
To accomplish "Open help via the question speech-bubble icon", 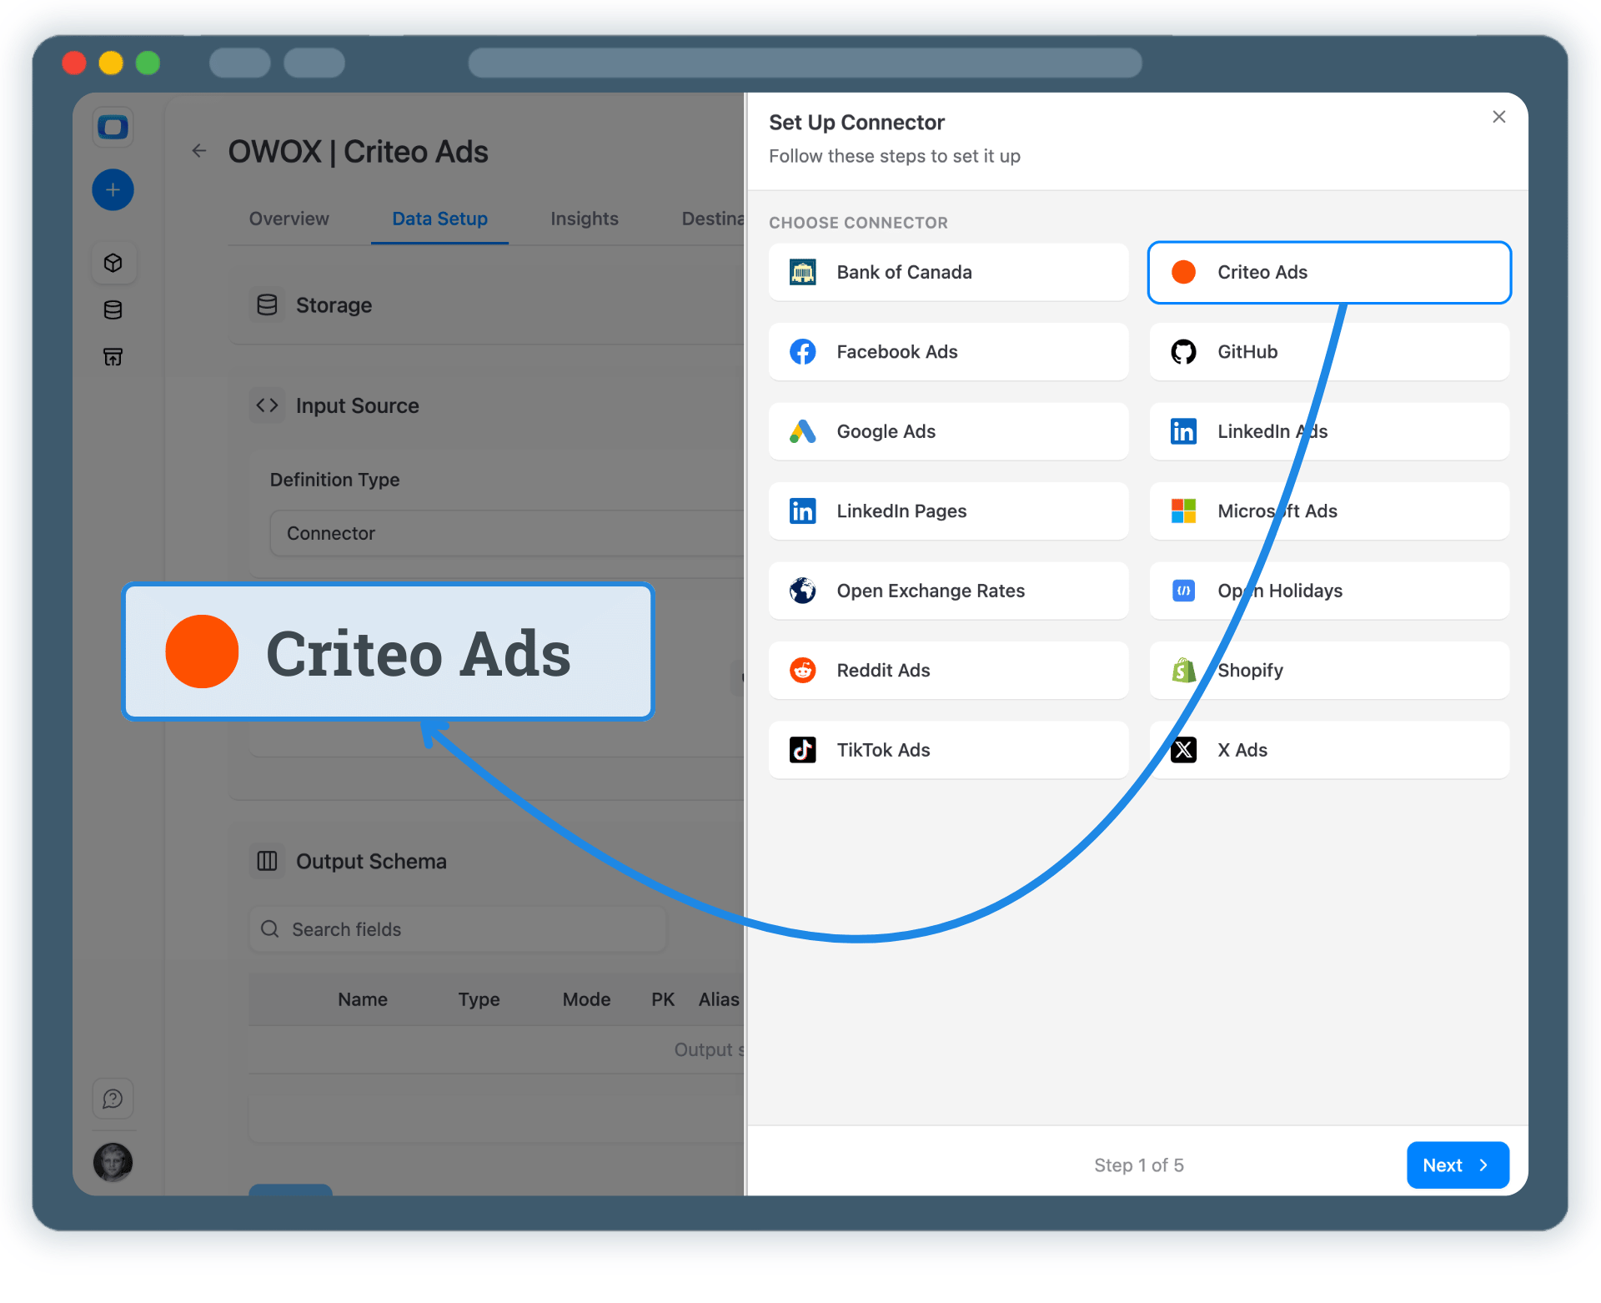I will [x=113, y=1099].
